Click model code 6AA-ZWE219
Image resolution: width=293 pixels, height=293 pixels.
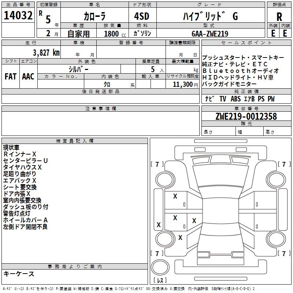pos(210,34)
